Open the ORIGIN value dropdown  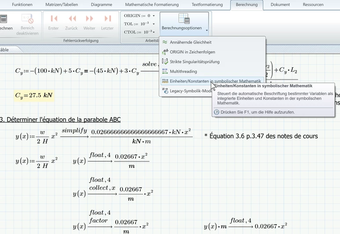pos(154,16)
